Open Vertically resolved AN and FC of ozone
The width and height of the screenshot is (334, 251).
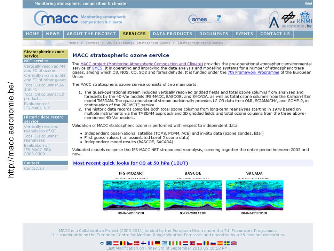[45, 68]
